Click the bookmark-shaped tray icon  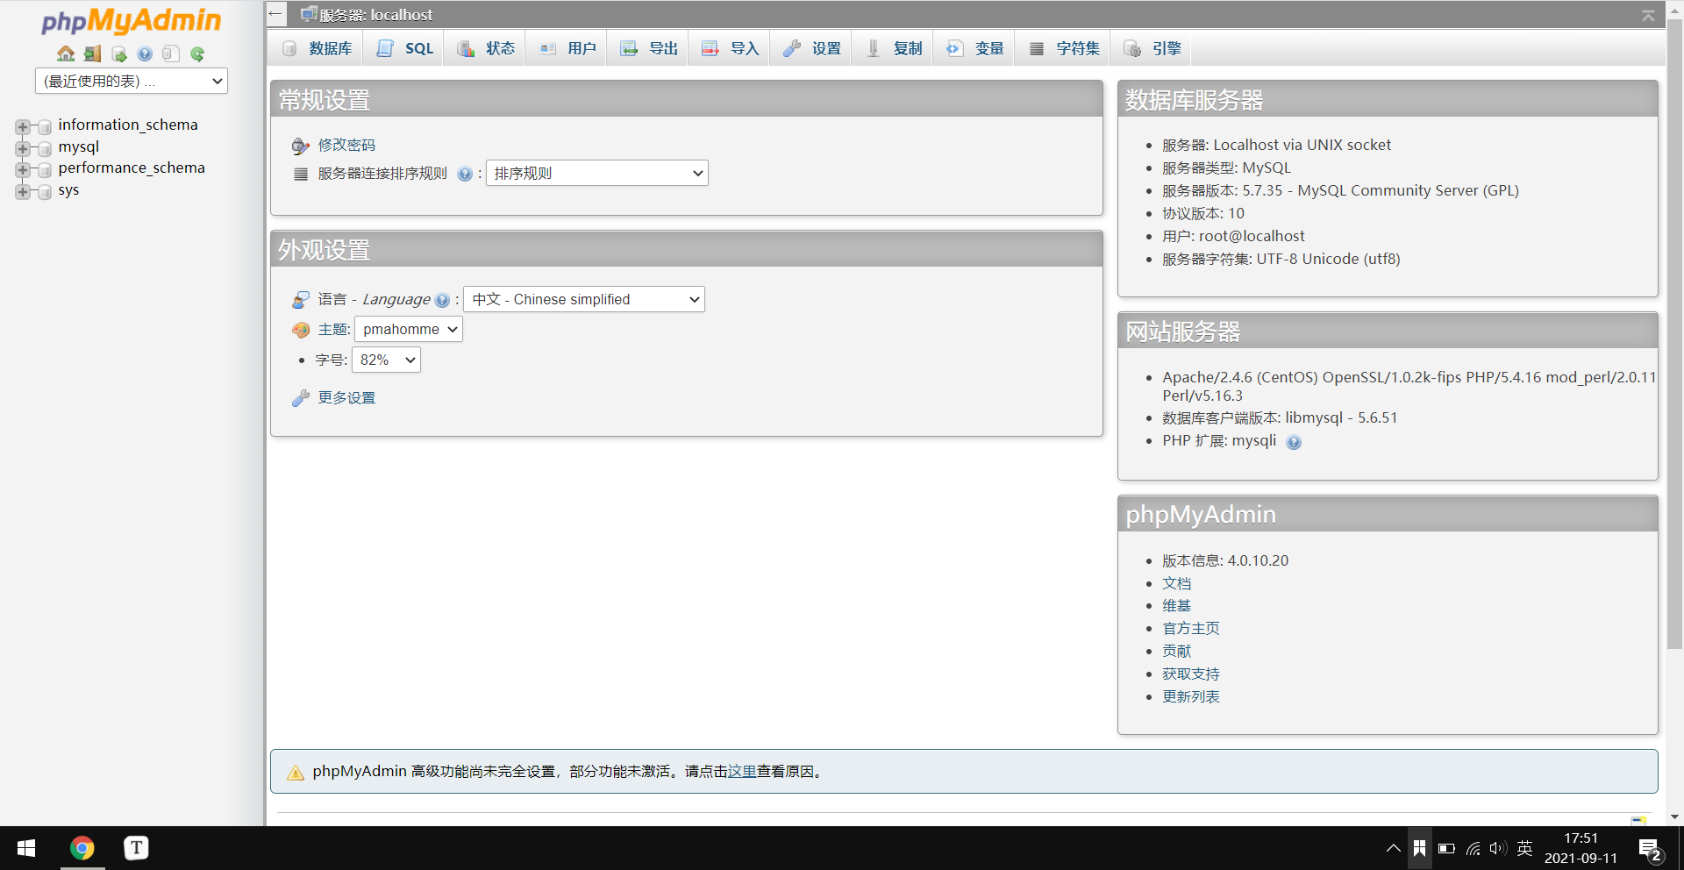[x=1419, y=848]
